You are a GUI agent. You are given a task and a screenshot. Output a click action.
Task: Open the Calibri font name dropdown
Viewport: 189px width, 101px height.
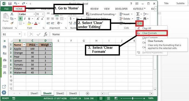34,14
